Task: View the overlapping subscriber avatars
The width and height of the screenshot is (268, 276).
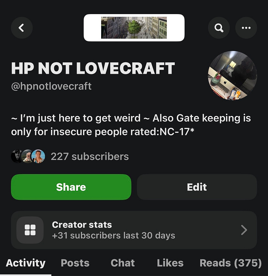Action: [x=28, y=156]
